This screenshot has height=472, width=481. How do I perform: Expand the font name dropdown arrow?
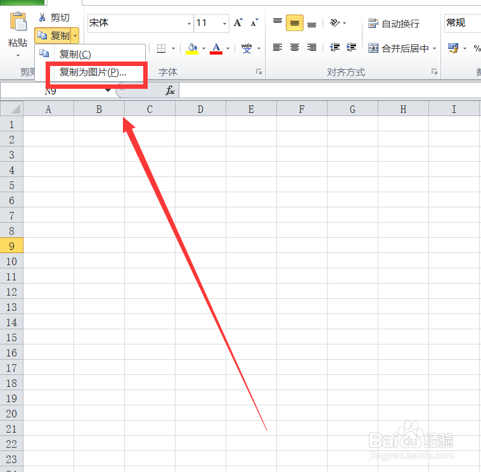189,23
